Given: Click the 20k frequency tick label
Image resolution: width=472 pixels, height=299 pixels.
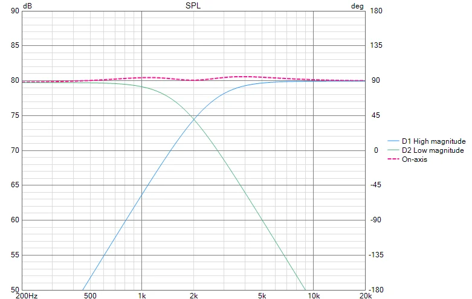Looking at the screenshot, I should (366, 295).
